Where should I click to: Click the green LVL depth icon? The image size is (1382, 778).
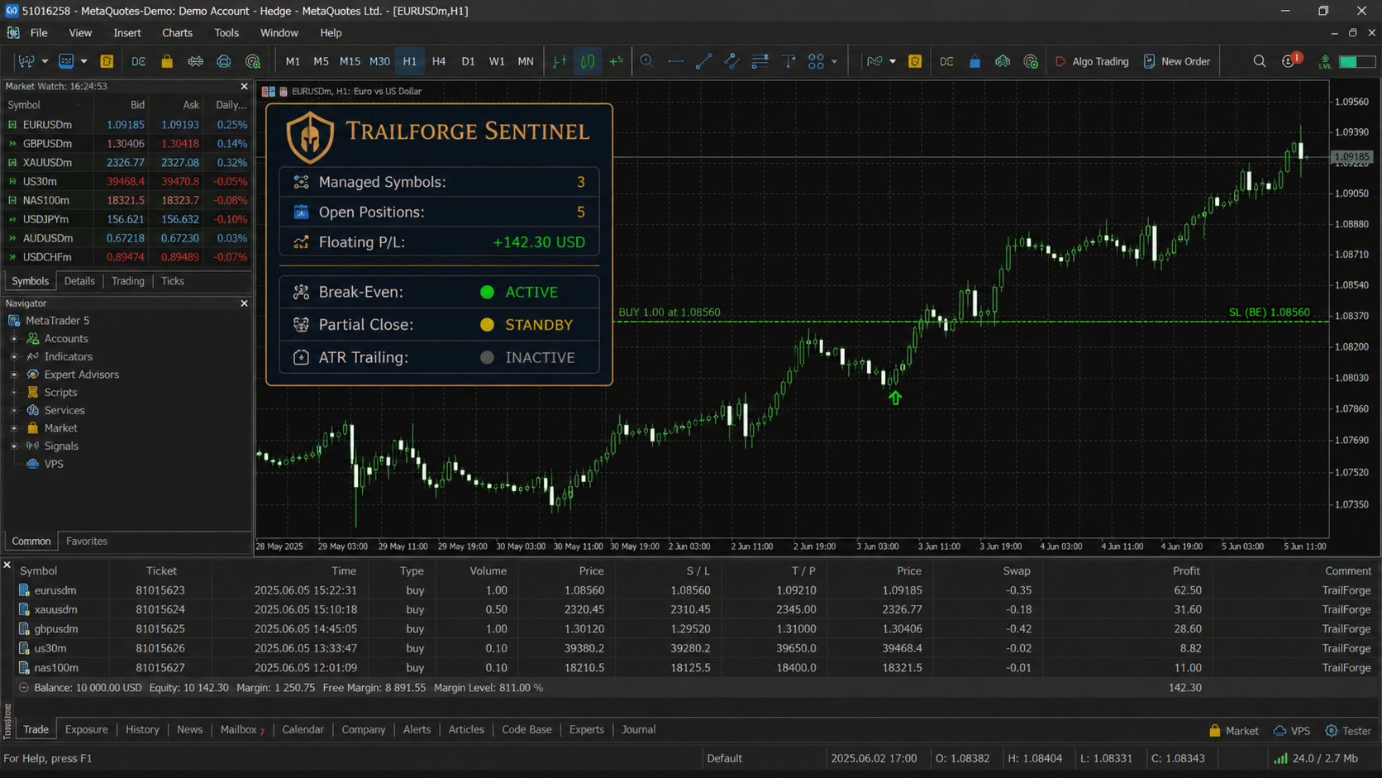pyautogui.click(x=1324, y=61)
